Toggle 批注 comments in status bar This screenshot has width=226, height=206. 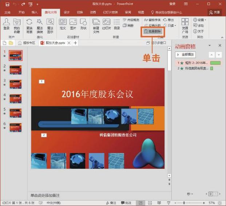coord(126,203)
